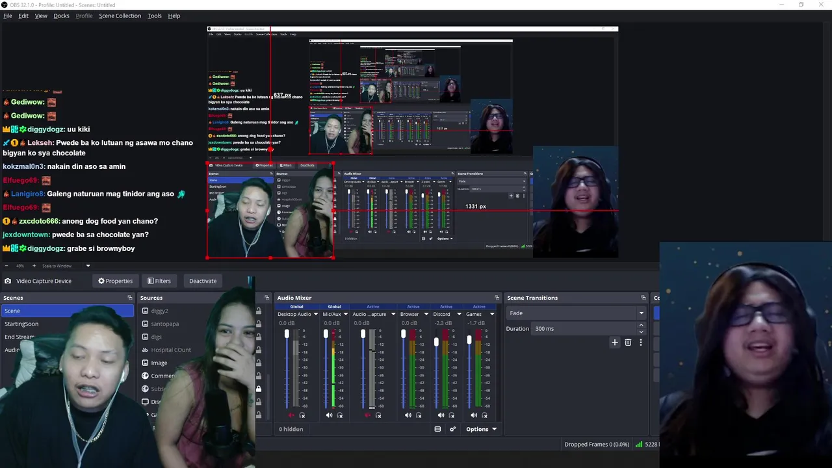832x468 pixels.
Task: Open the Mic/Aux channel dropdown
Action: (x=346, y=314)
